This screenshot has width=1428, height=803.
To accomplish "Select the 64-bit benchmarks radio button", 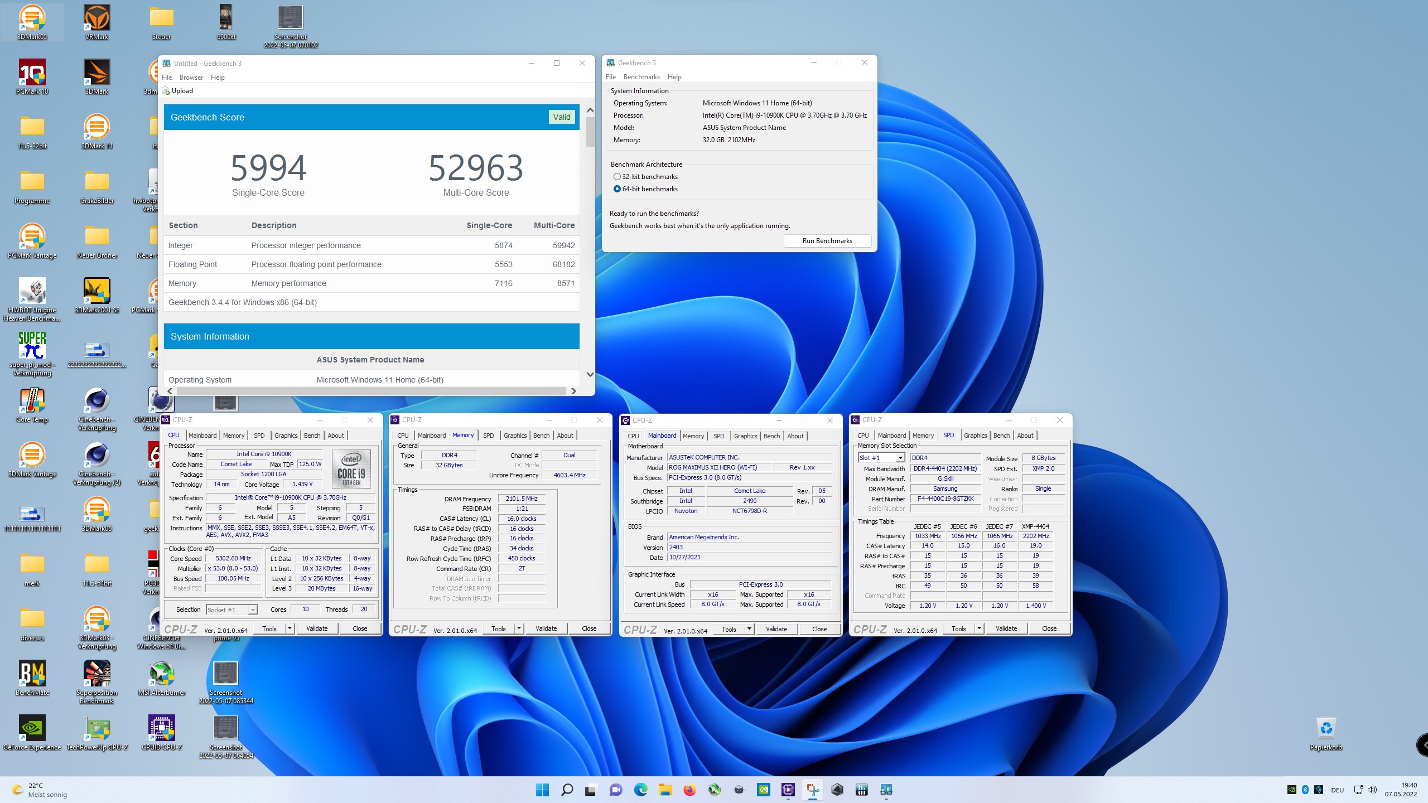I will (x=617, y=189).
